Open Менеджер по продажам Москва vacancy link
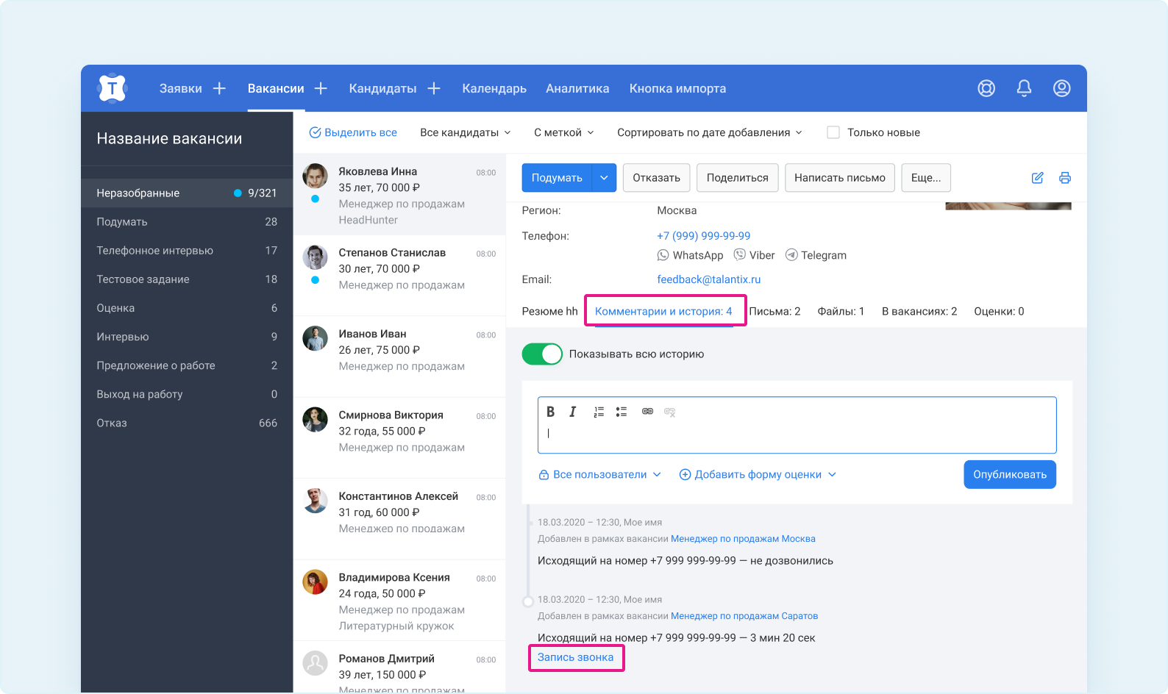This screenshot has width=1168, height=694. (743, 539)
